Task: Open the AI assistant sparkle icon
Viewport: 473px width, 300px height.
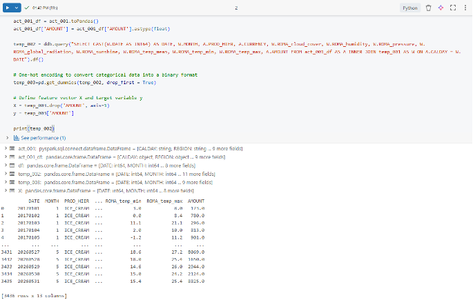Action: pyautogui.click(x=441, y=8)
